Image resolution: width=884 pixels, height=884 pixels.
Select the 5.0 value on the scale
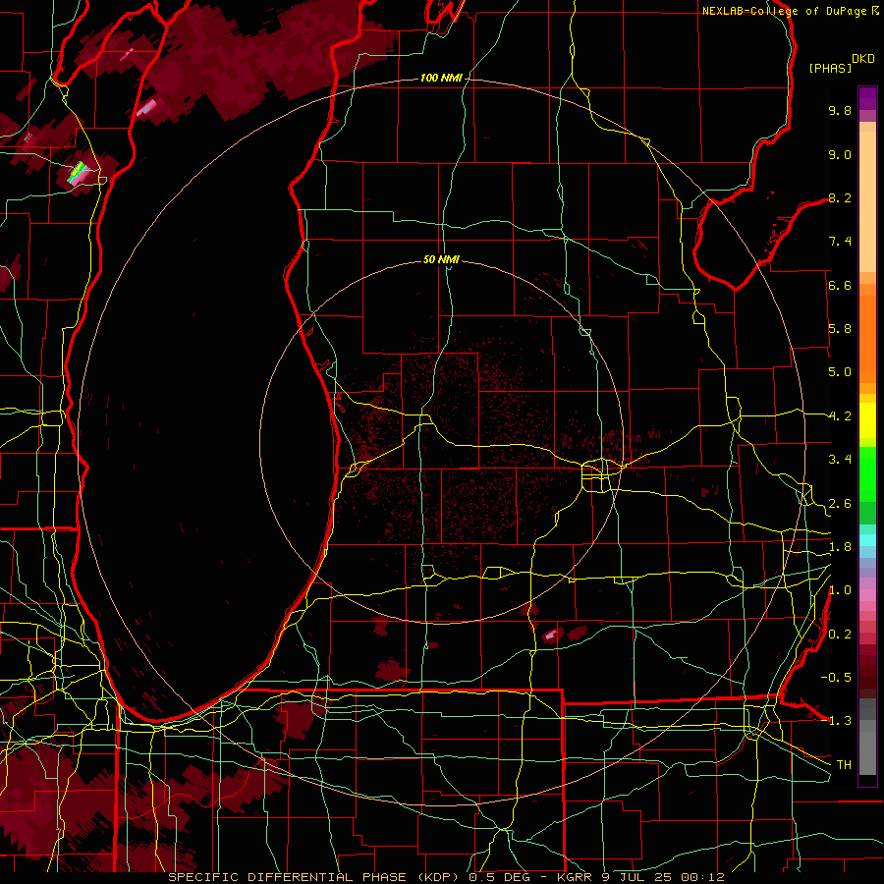840,372
